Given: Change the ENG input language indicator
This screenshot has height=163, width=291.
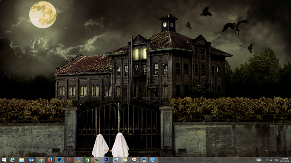Looking at the screenshot, I should [276, 160].
